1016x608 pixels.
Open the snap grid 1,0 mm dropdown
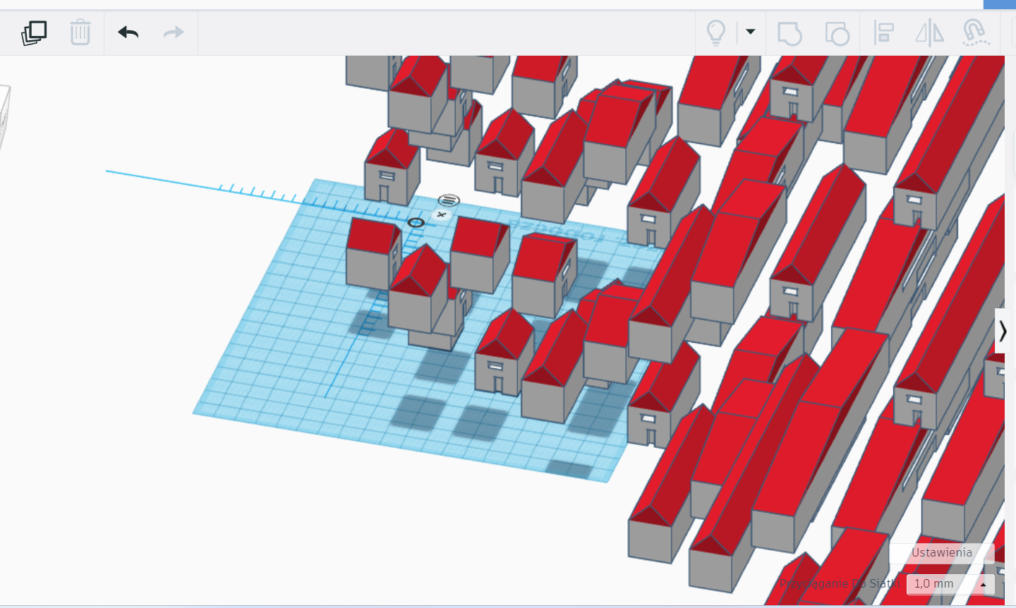[950, 584]
